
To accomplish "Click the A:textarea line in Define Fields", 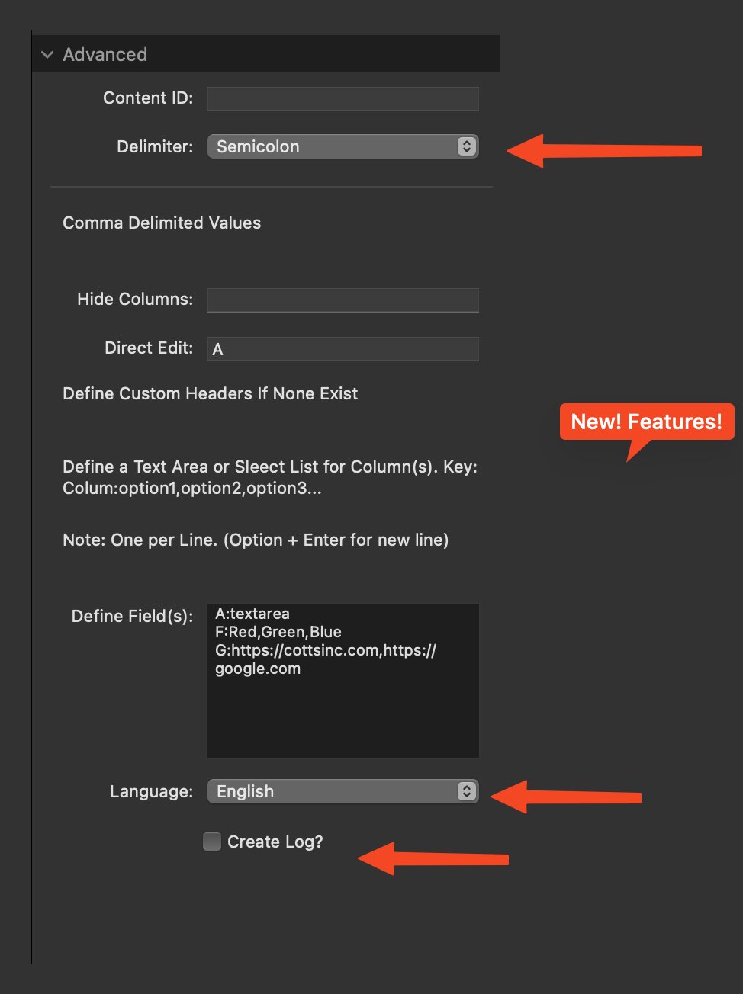I will pos(252,614).
